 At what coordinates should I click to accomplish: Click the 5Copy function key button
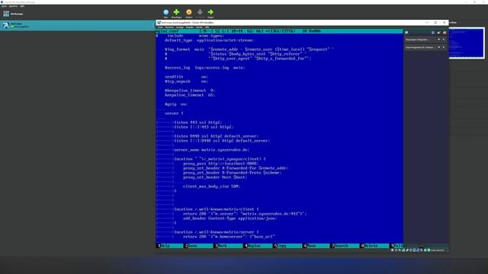tap(288, 246)
